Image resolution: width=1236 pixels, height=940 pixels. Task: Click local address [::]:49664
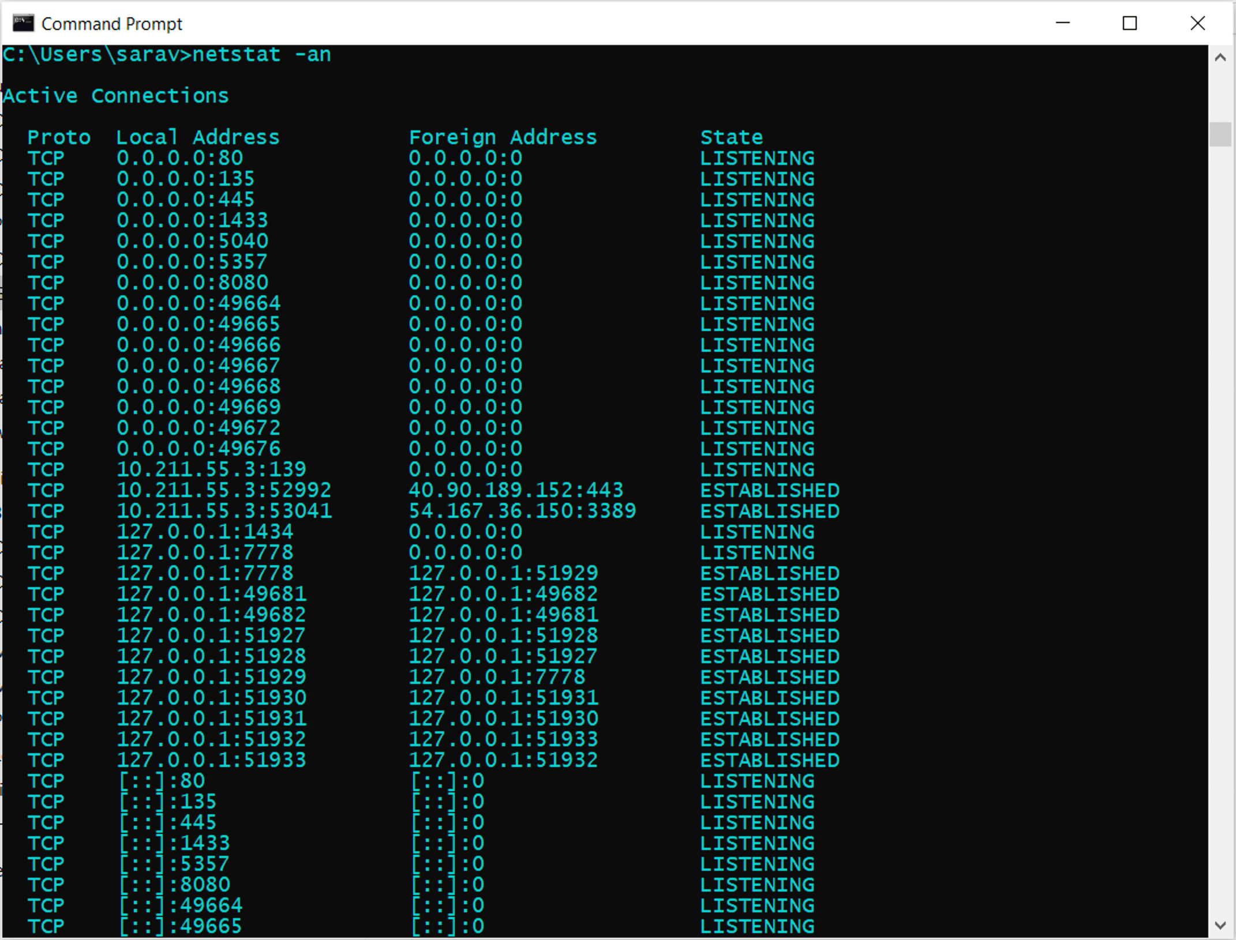(x=181, y=905)
